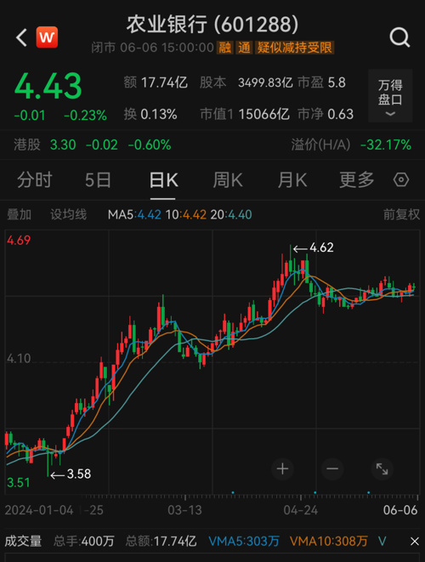Switch to the 分时 tab
425x562 pixels.
pos(35,180)
